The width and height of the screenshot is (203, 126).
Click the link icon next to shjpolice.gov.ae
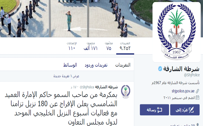tap(197, 91)
